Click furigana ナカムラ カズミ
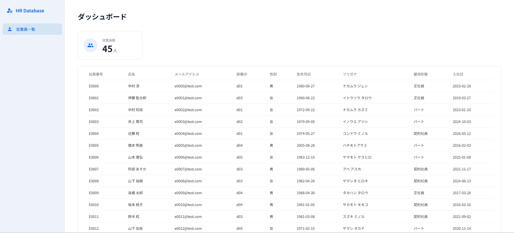This screenshot has width=514, height=233. click(355, 110)
